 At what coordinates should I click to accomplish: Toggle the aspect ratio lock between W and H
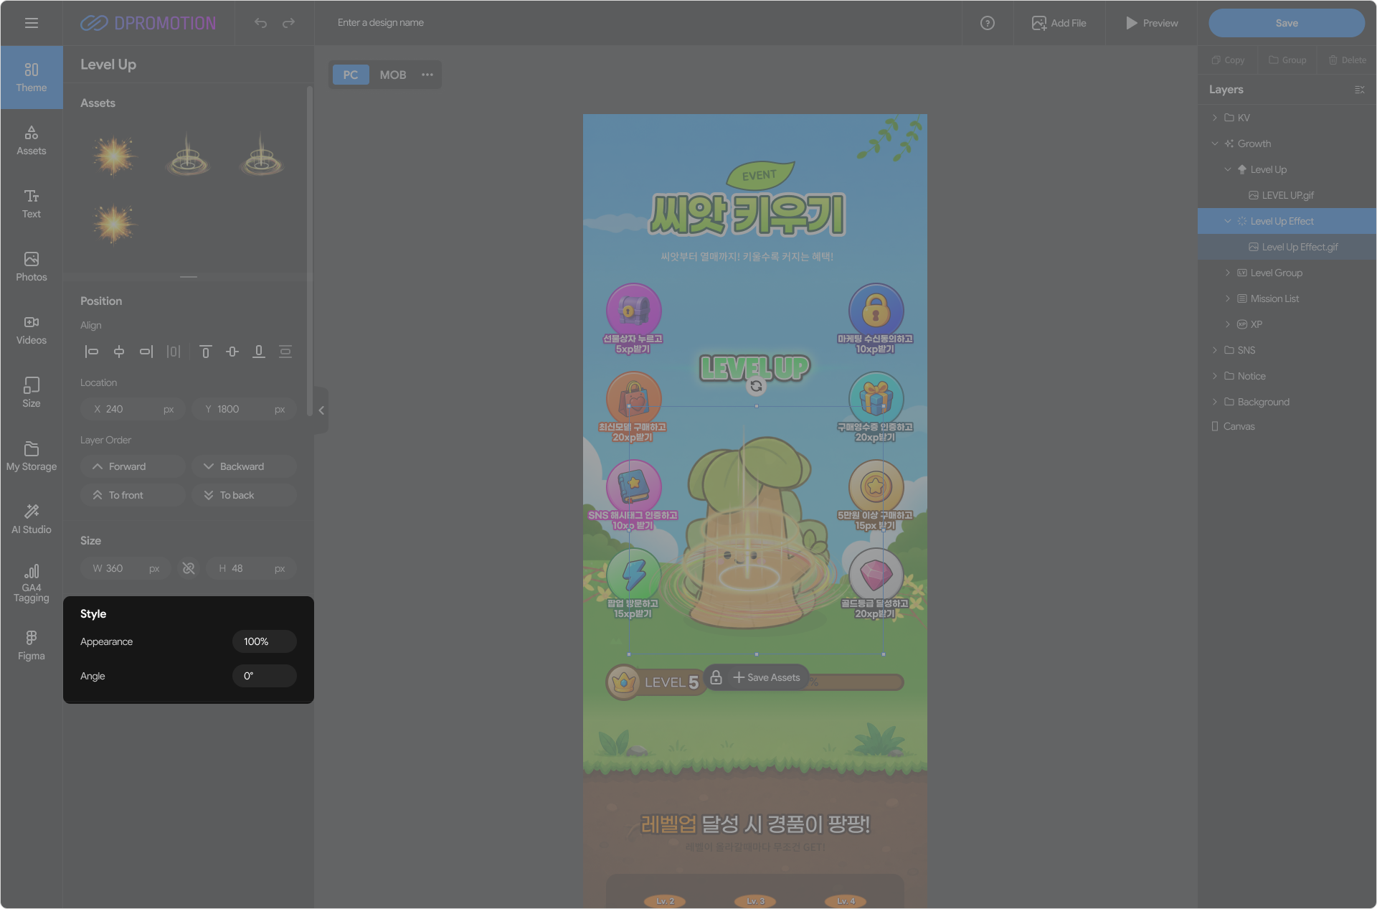(189, 568)
